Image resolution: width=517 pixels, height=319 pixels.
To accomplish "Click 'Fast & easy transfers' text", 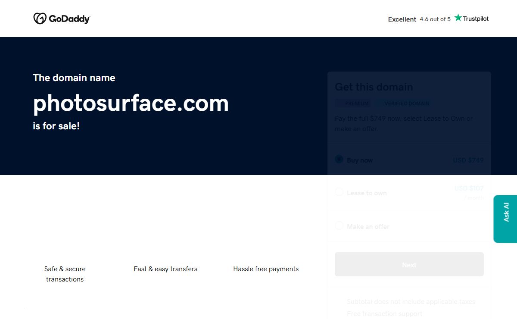I will coord(165,269).
